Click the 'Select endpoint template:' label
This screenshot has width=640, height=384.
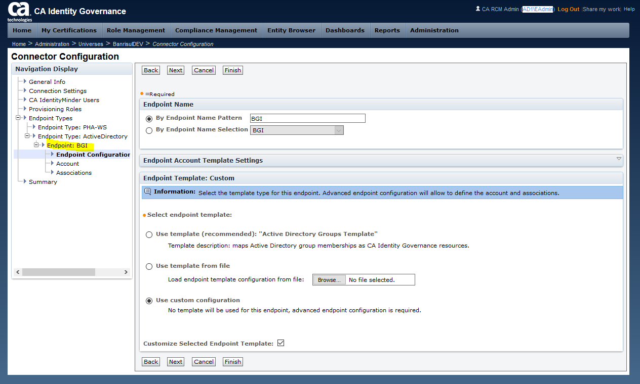(x=189, y=215)
